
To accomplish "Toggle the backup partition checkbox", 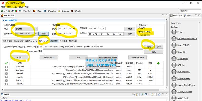I will [x=6, y=80].
